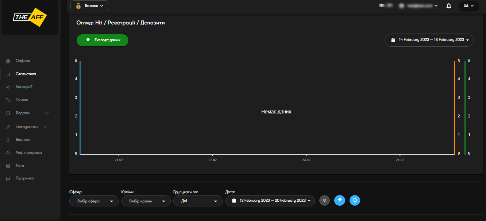Click the Експорт даних button

click(x=103, y=40)
